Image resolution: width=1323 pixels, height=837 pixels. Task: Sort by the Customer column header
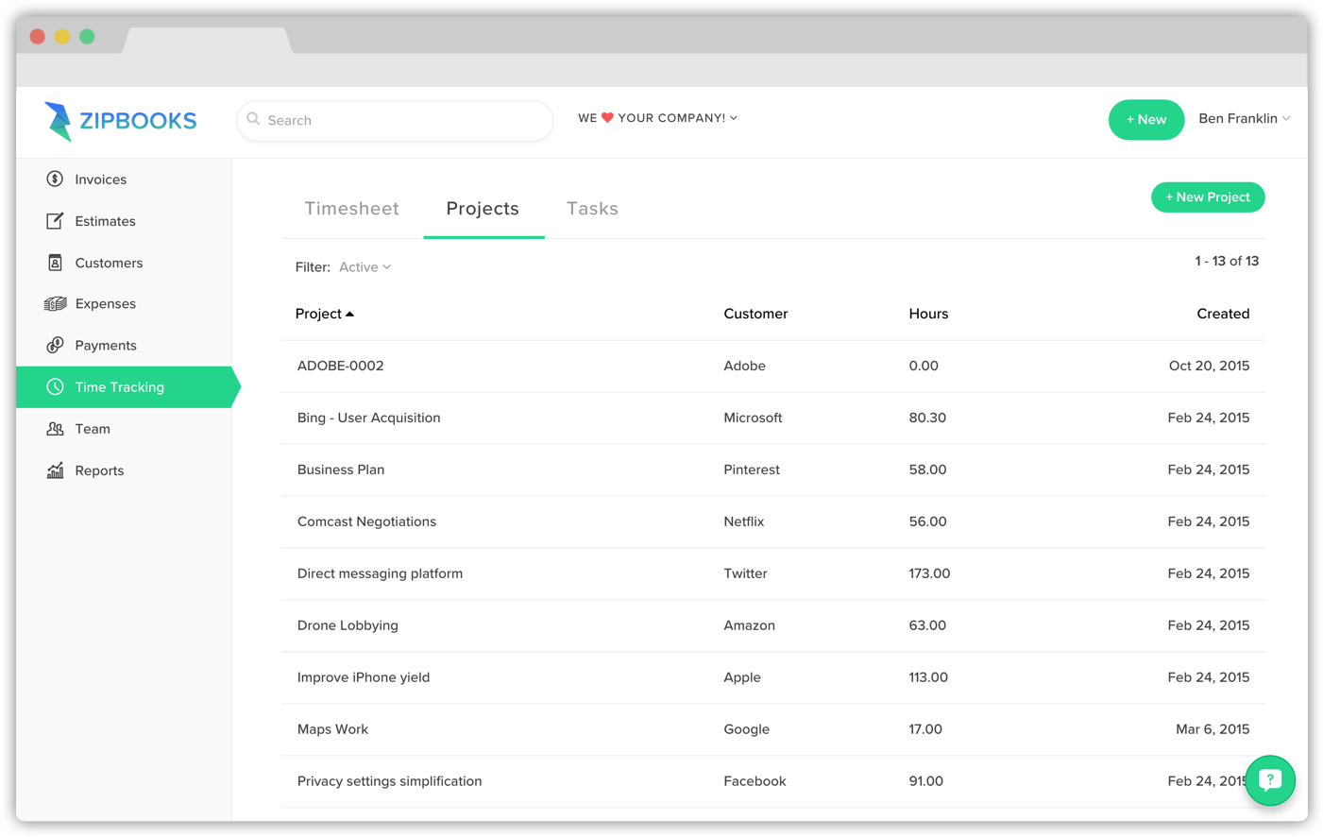point(755,314)
